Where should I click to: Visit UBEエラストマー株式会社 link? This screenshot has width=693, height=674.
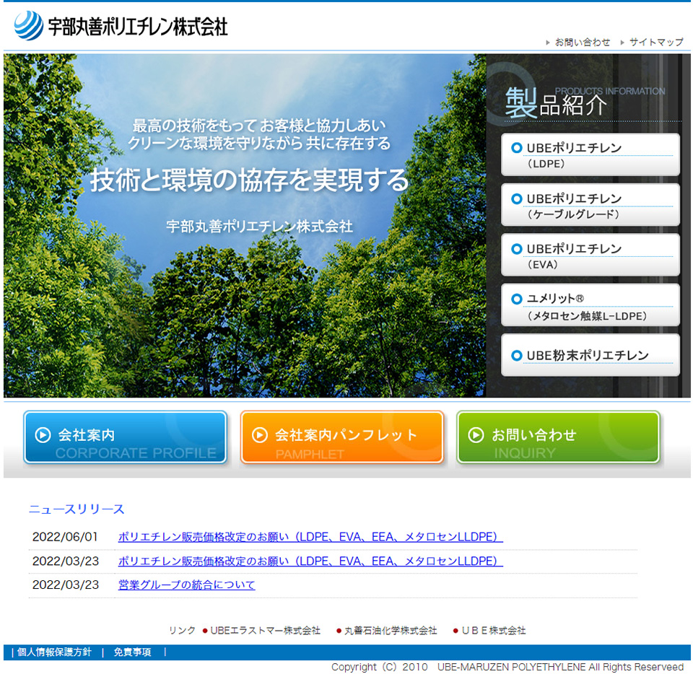(265, 631)
